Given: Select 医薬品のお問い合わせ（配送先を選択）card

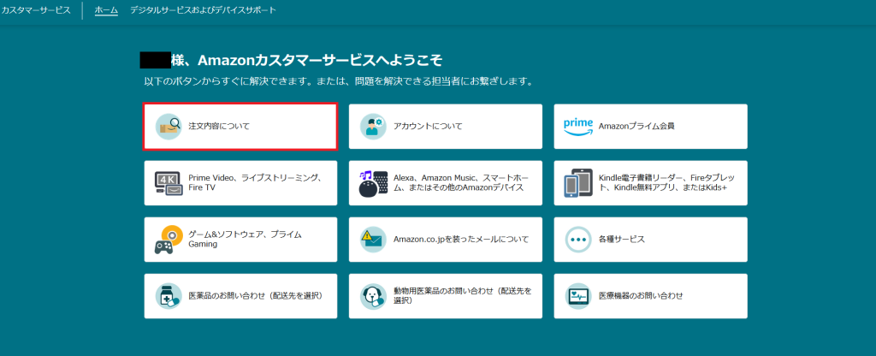Looking at the screenshot, I should (240, 295).
